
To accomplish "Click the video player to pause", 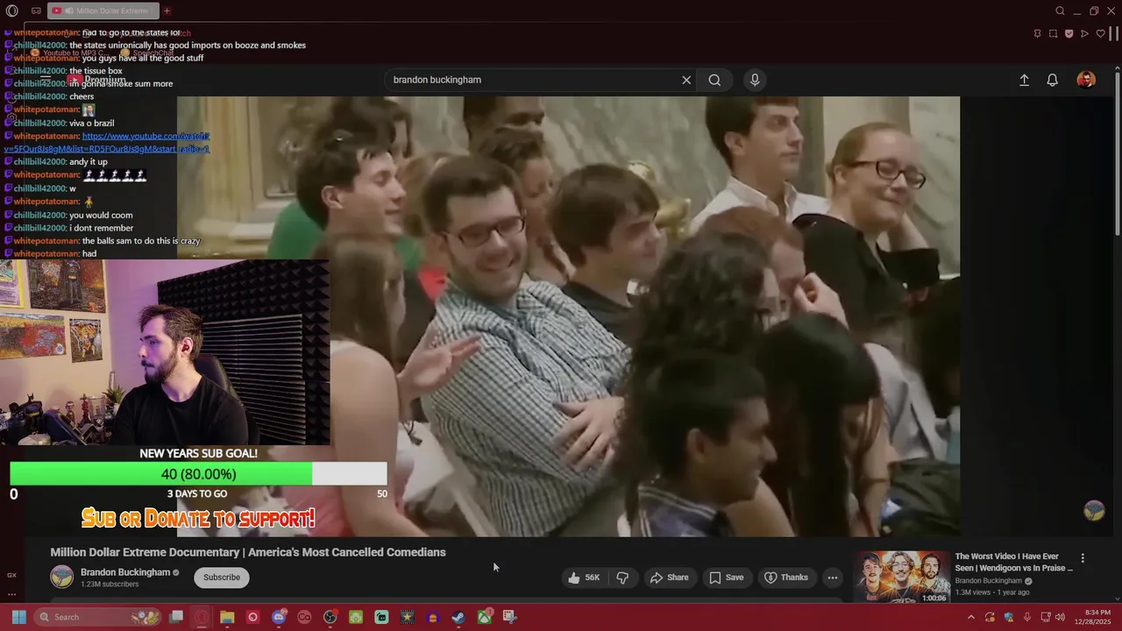I will tap(568, 315).
